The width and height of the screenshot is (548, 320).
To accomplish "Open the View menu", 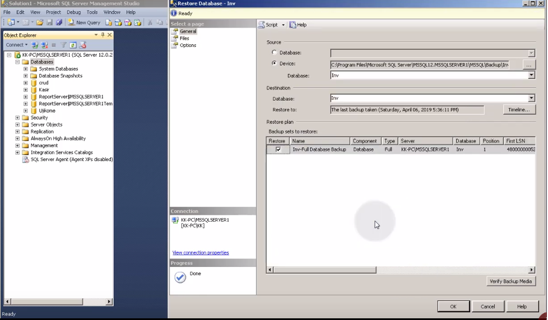I will click(35, 12).
